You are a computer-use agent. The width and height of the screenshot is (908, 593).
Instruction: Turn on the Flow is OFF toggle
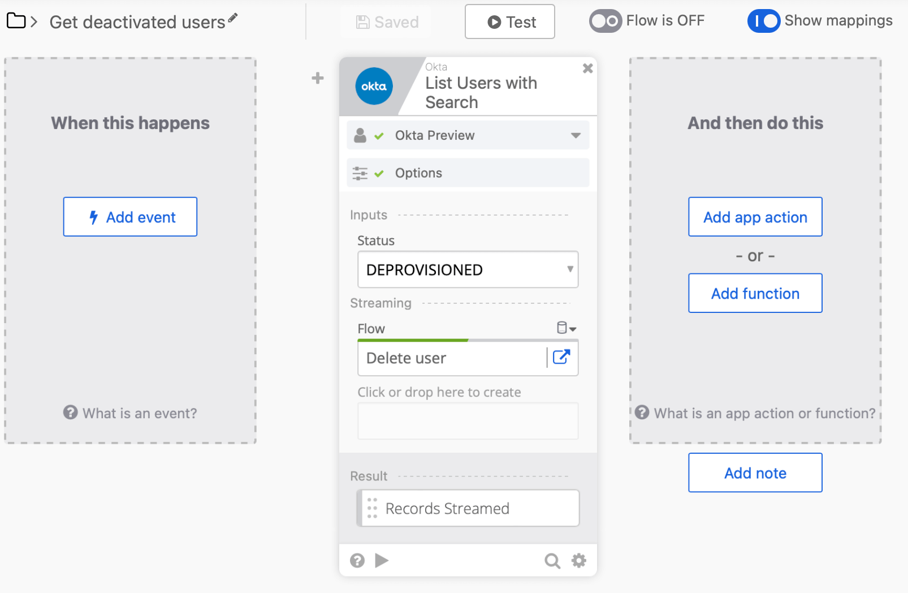click(605, 21)
